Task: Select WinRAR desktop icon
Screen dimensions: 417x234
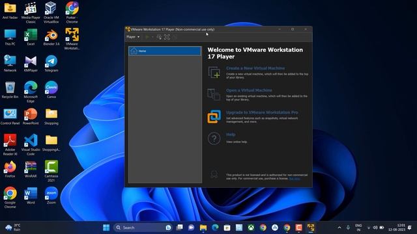Action: [31, 169]
